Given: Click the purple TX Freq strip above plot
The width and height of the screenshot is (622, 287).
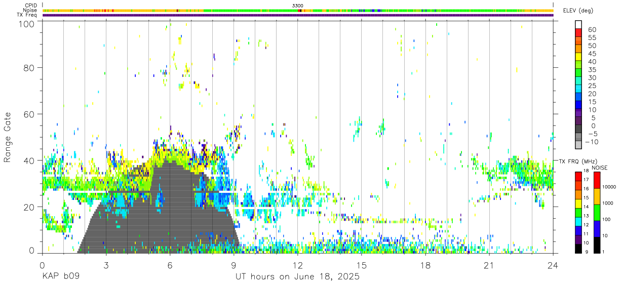Looking at the screenshot, I should (x=298, y=15).
